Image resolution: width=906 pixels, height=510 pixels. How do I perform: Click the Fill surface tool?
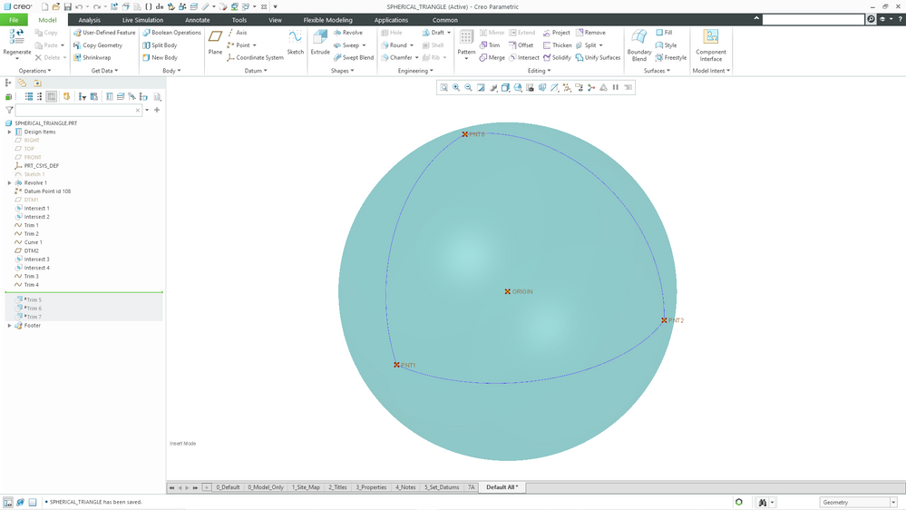pyautogui.click(x=664, y=33)
